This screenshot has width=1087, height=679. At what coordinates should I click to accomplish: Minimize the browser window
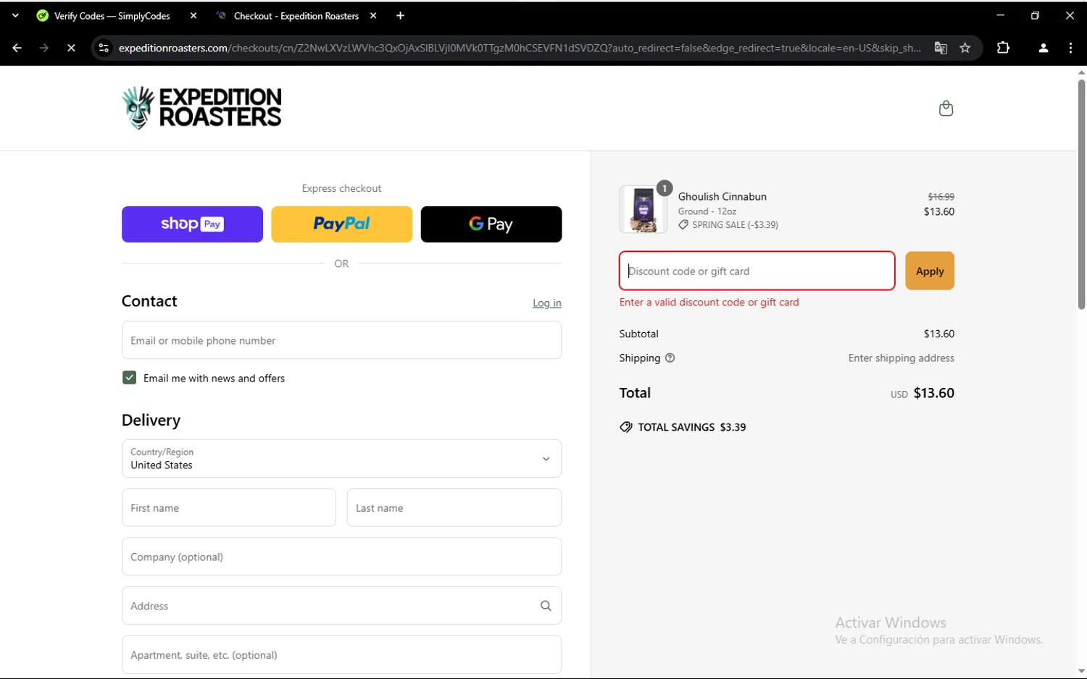tap(1000, 16)
